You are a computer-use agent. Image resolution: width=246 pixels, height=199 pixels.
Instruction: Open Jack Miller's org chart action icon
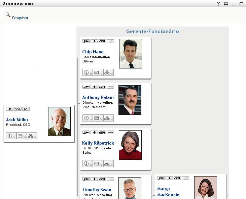point(32,136)
